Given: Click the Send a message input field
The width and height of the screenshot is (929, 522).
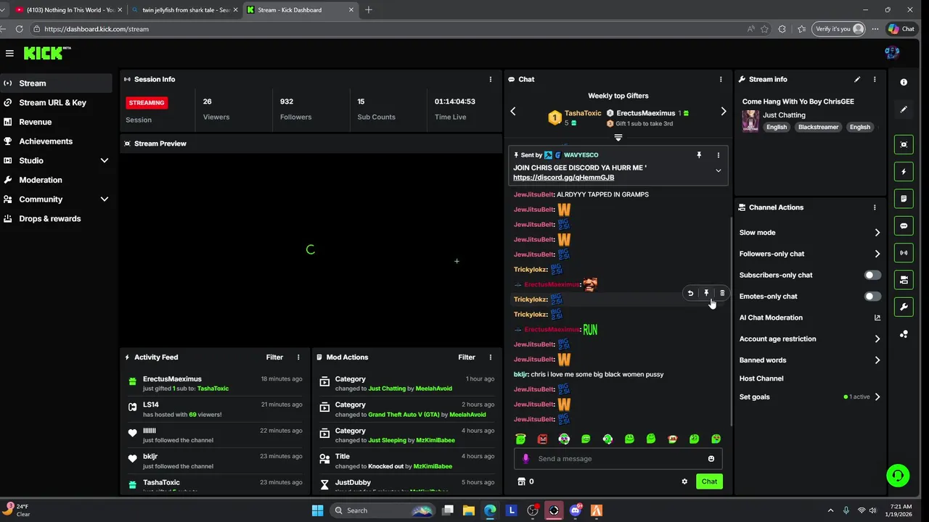Looking at the screenshot, I should [x=618, y=458].
